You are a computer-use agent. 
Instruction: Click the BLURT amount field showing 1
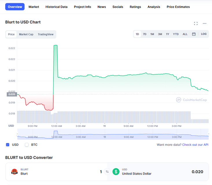(x=101, y=172)
